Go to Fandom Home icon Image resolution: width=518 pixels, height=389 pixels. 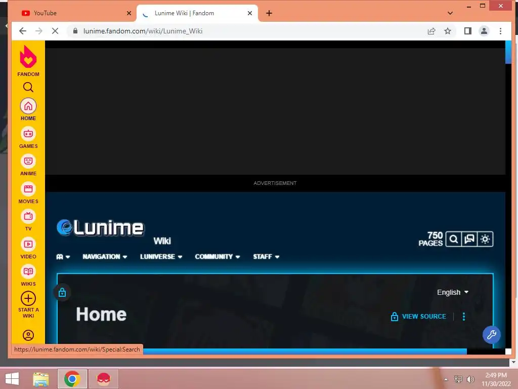pyautogui.click(x=28, y=106)
